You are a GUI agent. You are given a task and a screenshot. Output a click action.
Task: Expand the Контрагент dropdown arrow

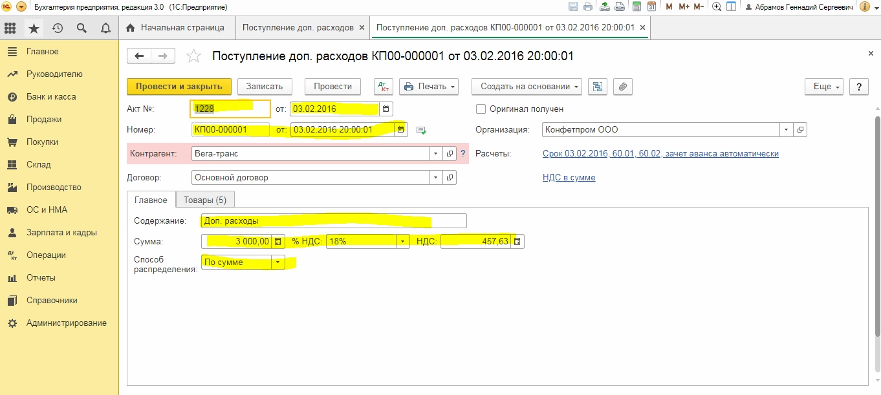click(x=437, y=154)
